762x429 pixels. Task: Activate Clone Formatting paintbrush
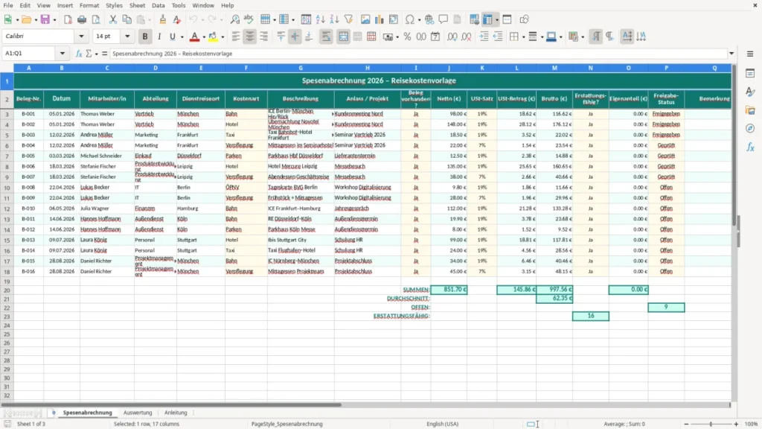(x=163, y=19)
